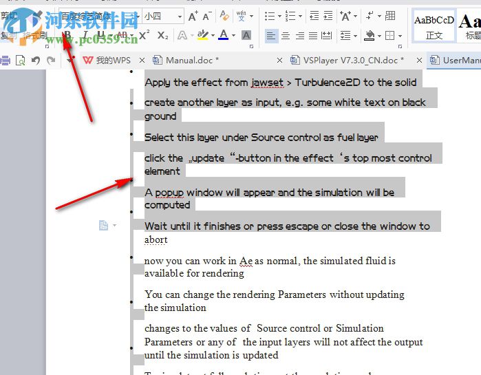The width and height of the screenshot is (481, 375).
Task: Apply paragraph shading fill bucket
Action: 370,36
